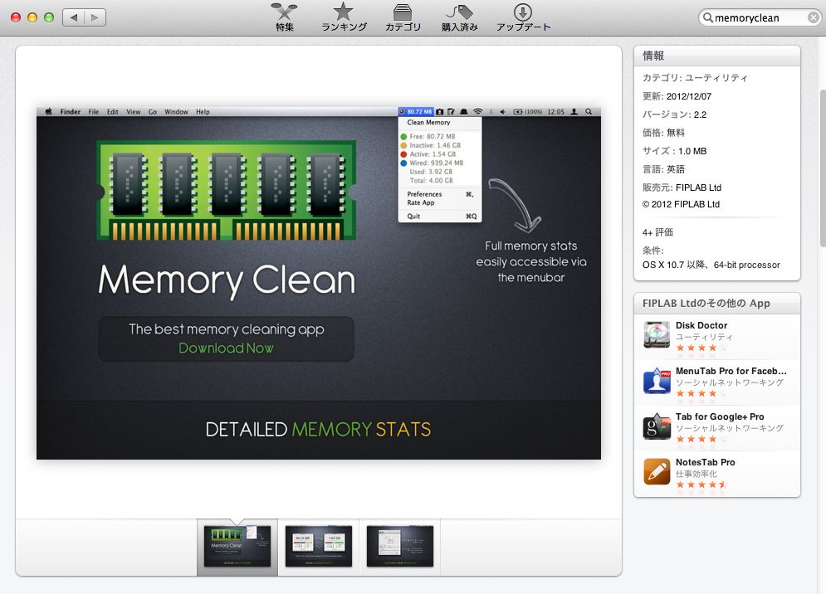The image size is (826, 594).
Task: Open the Disk Doctor title link
Action: click(701, 325)
